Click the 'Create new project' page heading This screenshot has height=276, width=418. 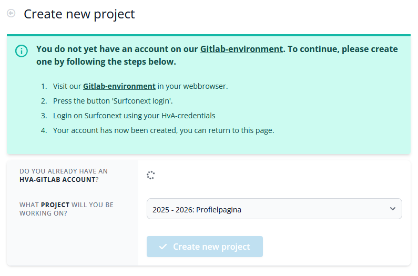point(79,14)
